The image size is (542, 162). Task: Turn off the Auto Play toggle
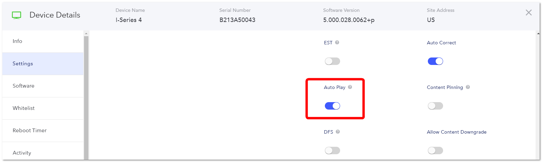coord(332,106)
